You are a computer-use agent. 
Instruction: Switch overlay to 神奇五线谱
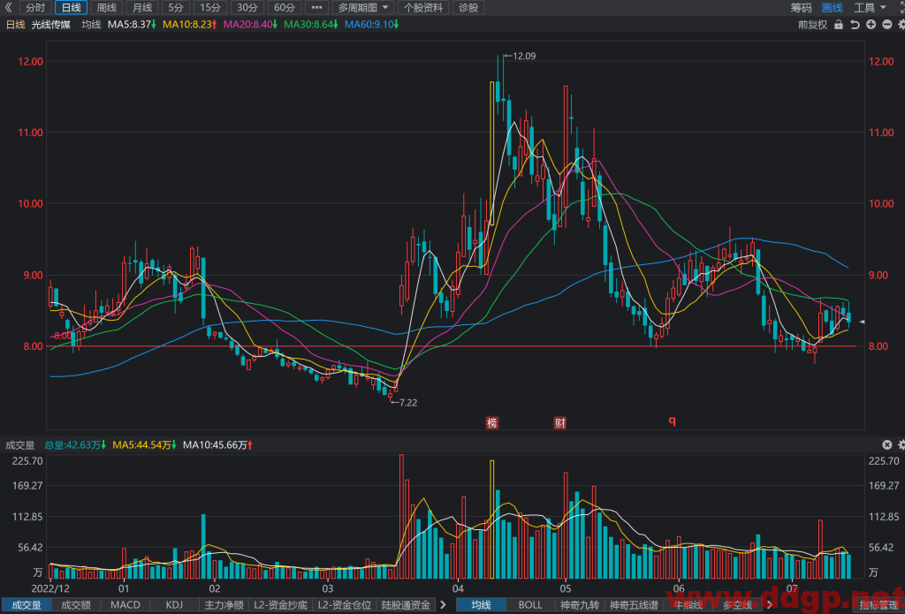point(634,605)
